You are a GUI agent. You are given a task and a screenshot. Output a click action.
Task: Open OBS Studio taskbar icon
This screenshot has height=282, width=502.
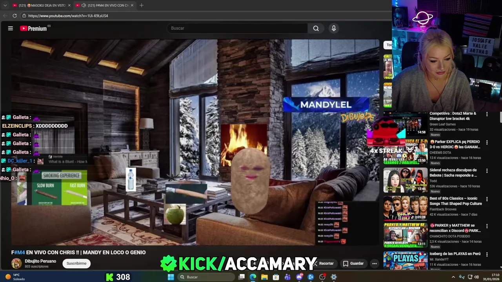pos(322,277)
